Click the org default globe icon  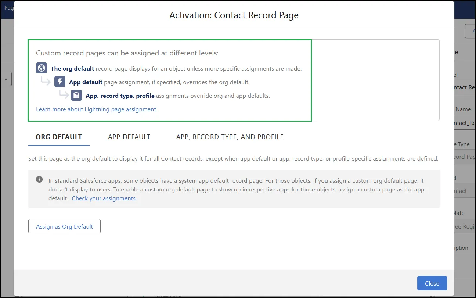[41, 68]
